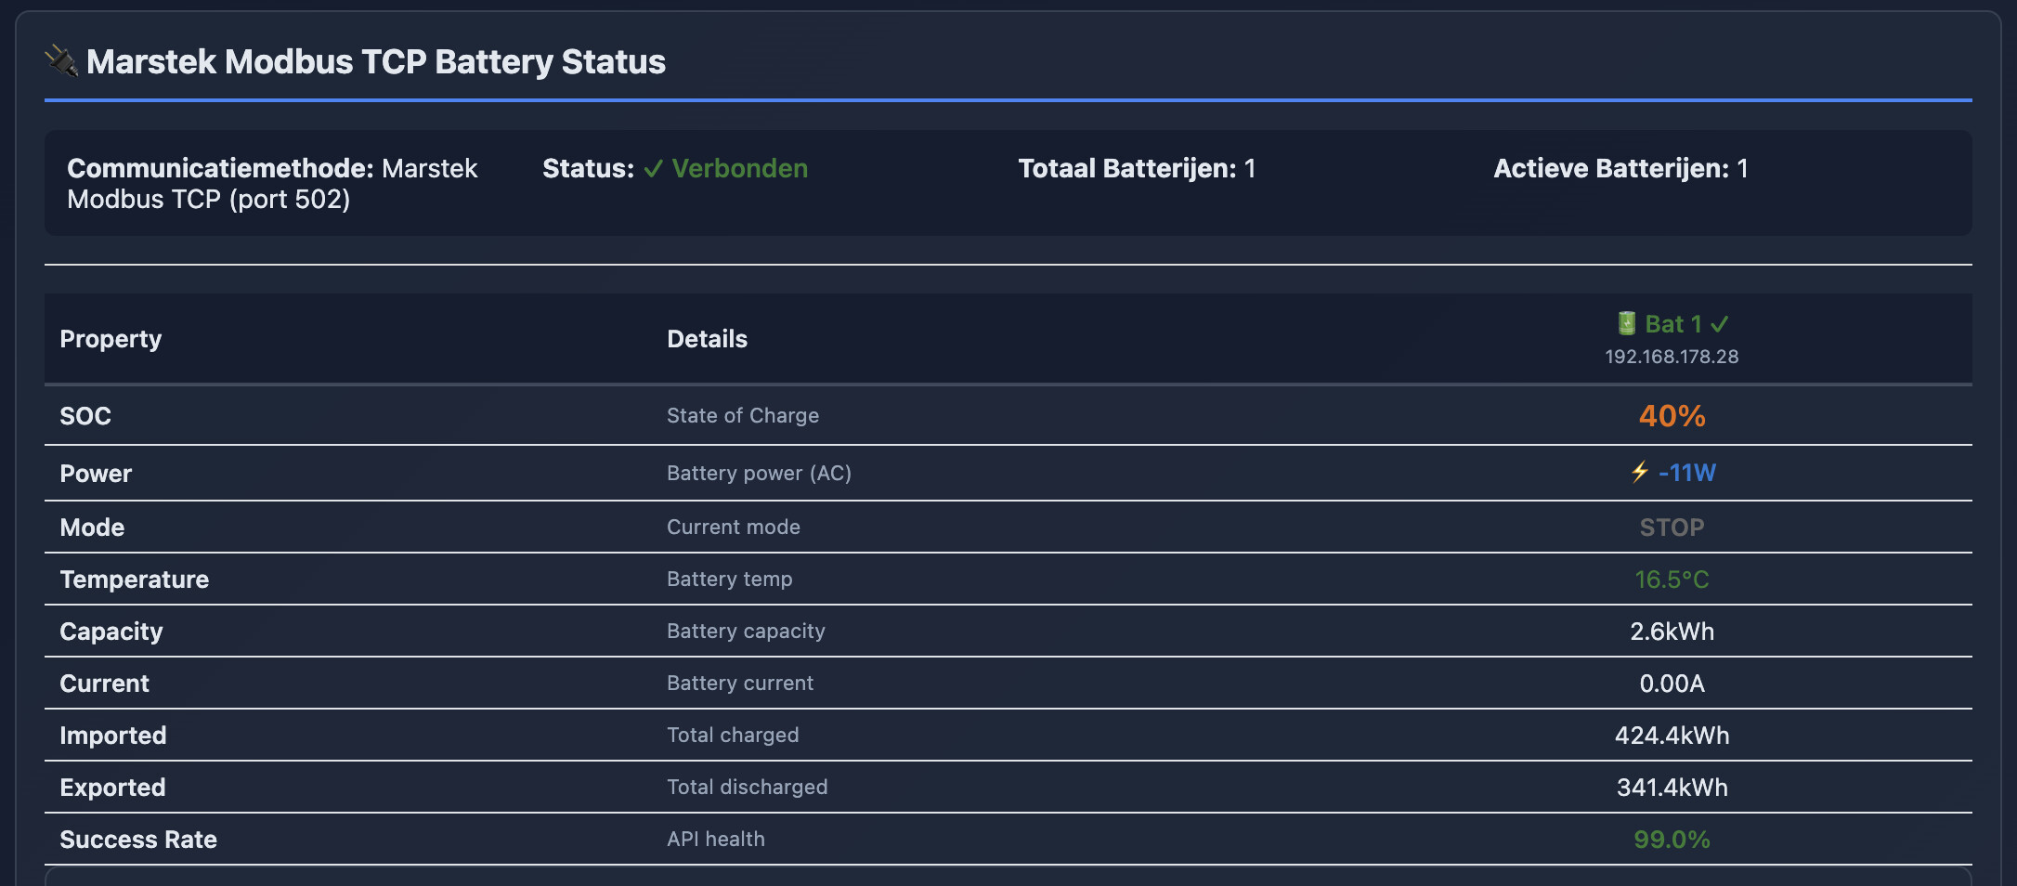The width and height of the screenshot is (2017, 886).
Task: Click the Actieve Batterijen: 1 text
Action: [1620, 168]
